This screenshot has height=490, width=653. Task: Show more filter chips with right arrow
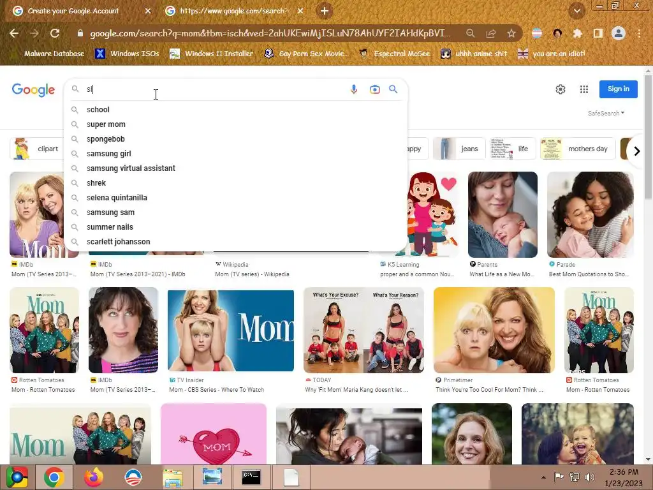pyautogui.click(x=637, y=151)
